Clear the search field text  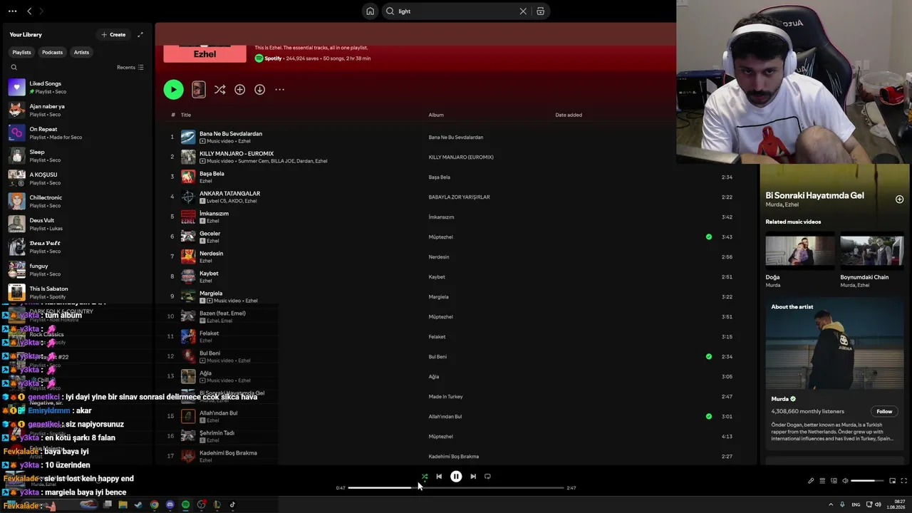click(x=523, y=11)
